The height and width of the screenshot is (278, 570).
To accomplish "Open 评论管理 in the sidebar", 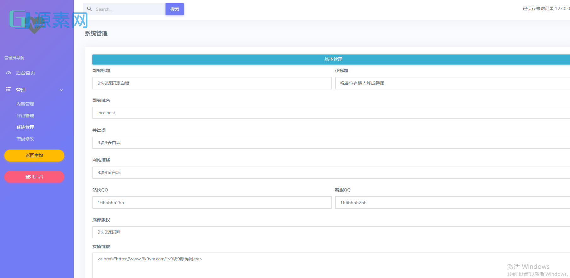I will [x=25, y=116].
